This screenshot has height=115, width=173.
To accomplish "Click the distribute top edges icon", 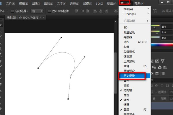I will (x=116, y=11).
